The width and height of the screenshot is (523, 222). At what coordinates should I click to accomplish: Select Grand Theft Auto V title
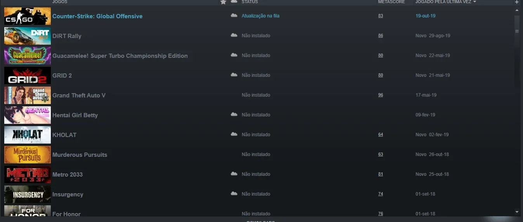[x=79, y=95]
